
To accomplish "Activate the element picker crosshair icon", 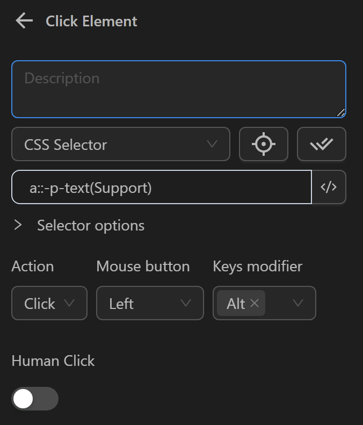I will (264, 144).
